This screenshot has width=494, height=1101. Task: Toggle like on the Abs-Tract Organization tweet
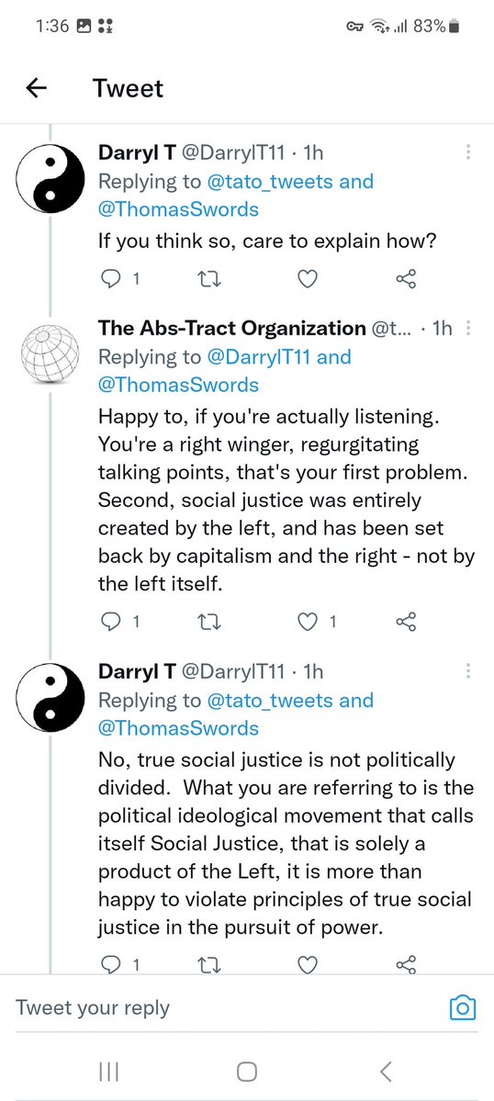[308, 622]
